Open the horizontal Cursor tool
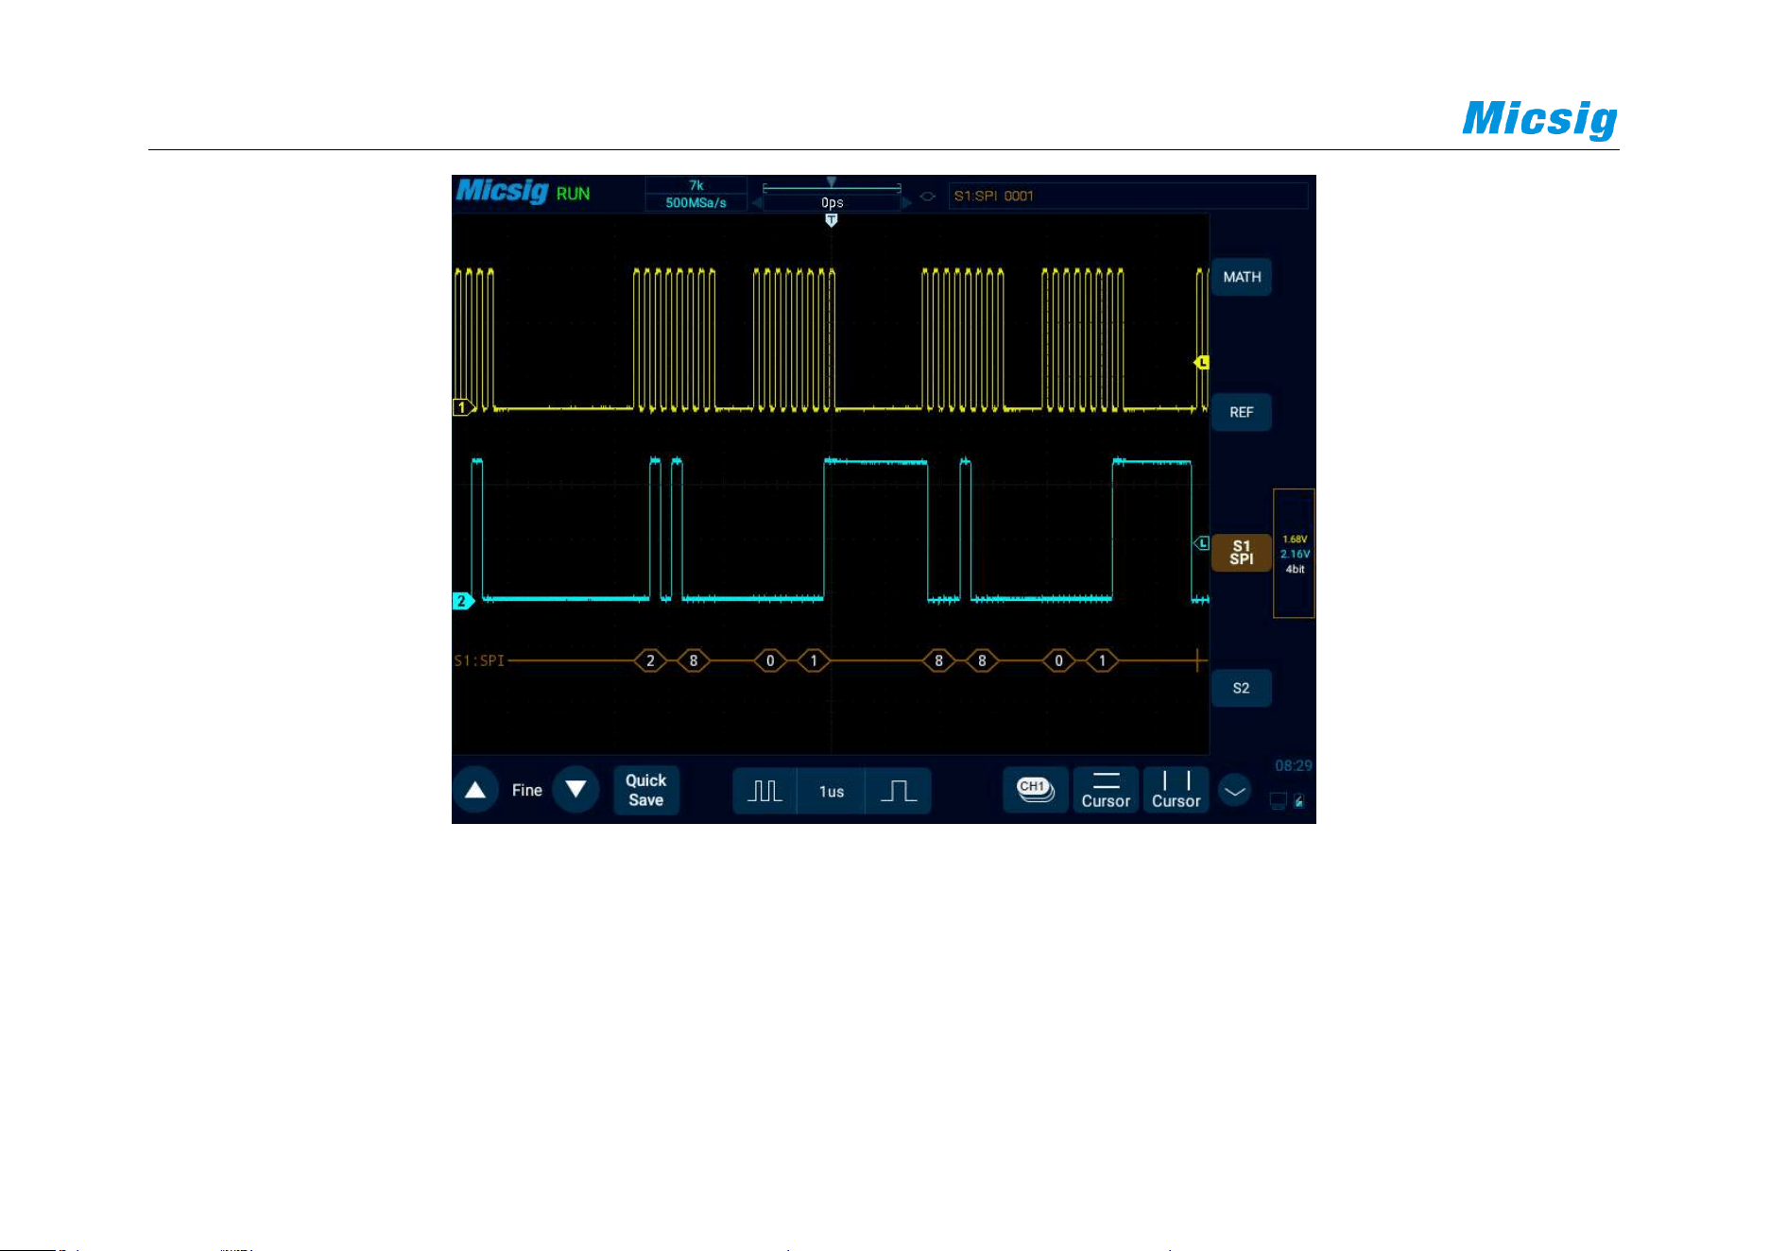 click(x=1106, y=790)
